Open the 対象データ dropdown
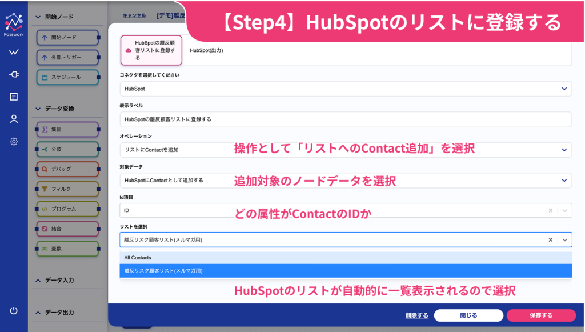 pyautogui.click(x=346, y=180)
